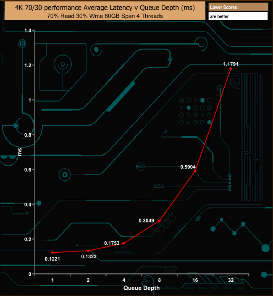This screenshot has width=273, height=296.
Task: Click the y-axis tick label 0.4
Action: pyautogui.click(x=28, y=204)
